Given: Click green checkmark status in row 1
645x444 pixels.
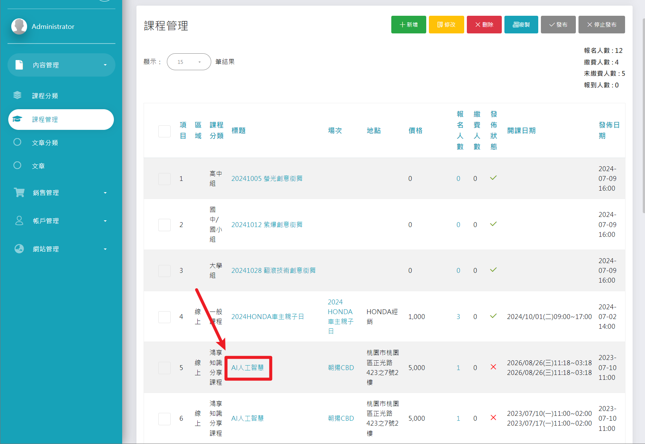Looking at the screenshot, I should tap(493, 178).
